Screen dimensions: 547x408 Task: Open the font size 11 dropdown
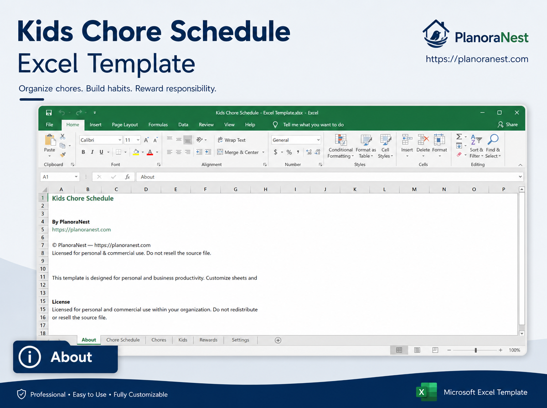[139, 140]
